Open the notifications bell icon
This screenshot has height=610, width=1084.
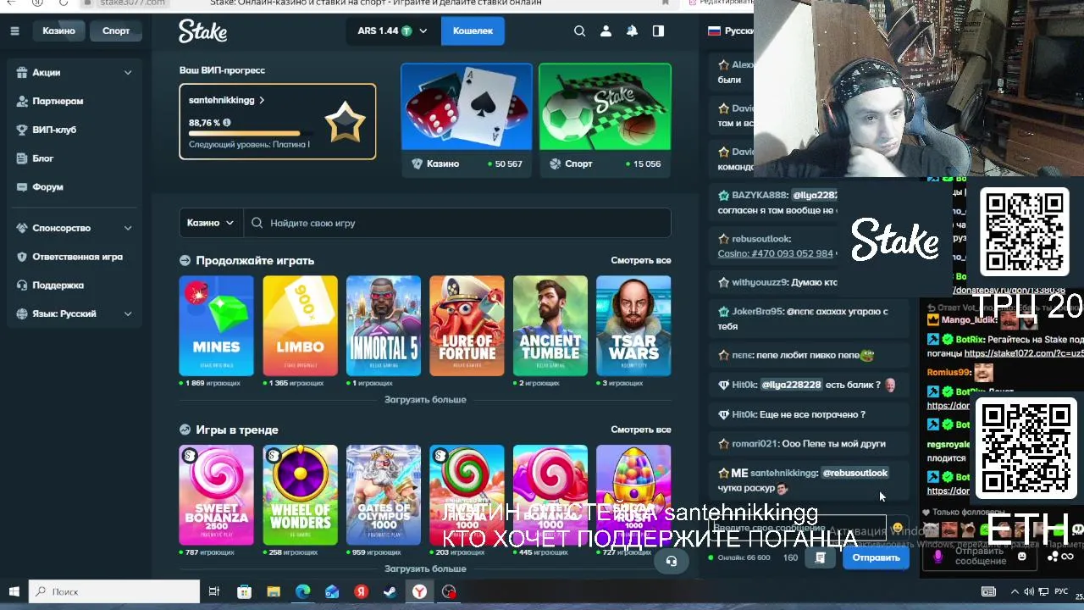(x=632, y=30)
